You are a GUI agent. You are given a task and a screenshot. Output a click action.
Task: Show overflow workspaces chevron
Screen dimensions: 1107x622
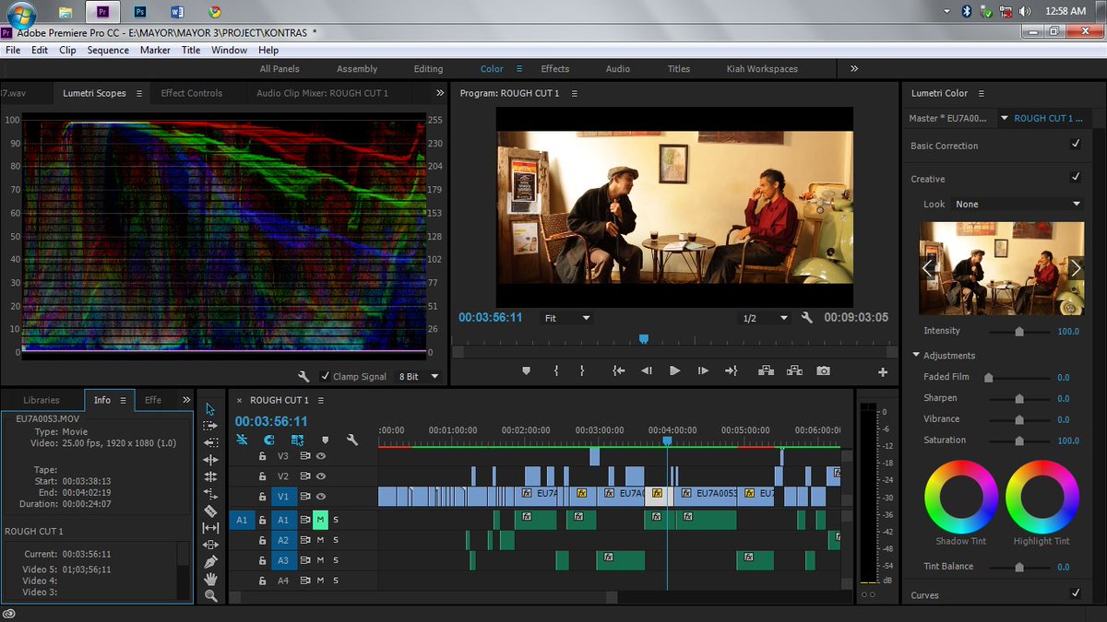854,68
